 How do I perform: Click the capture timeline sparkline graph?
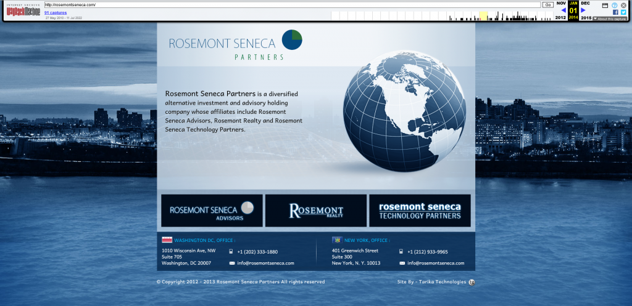442,15
